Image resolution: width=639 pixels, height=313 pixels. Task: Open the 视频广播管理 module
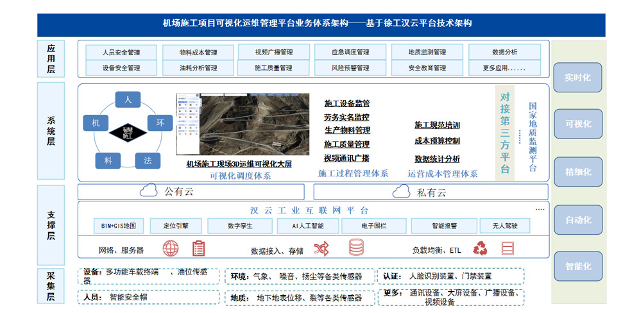(273, 52)
